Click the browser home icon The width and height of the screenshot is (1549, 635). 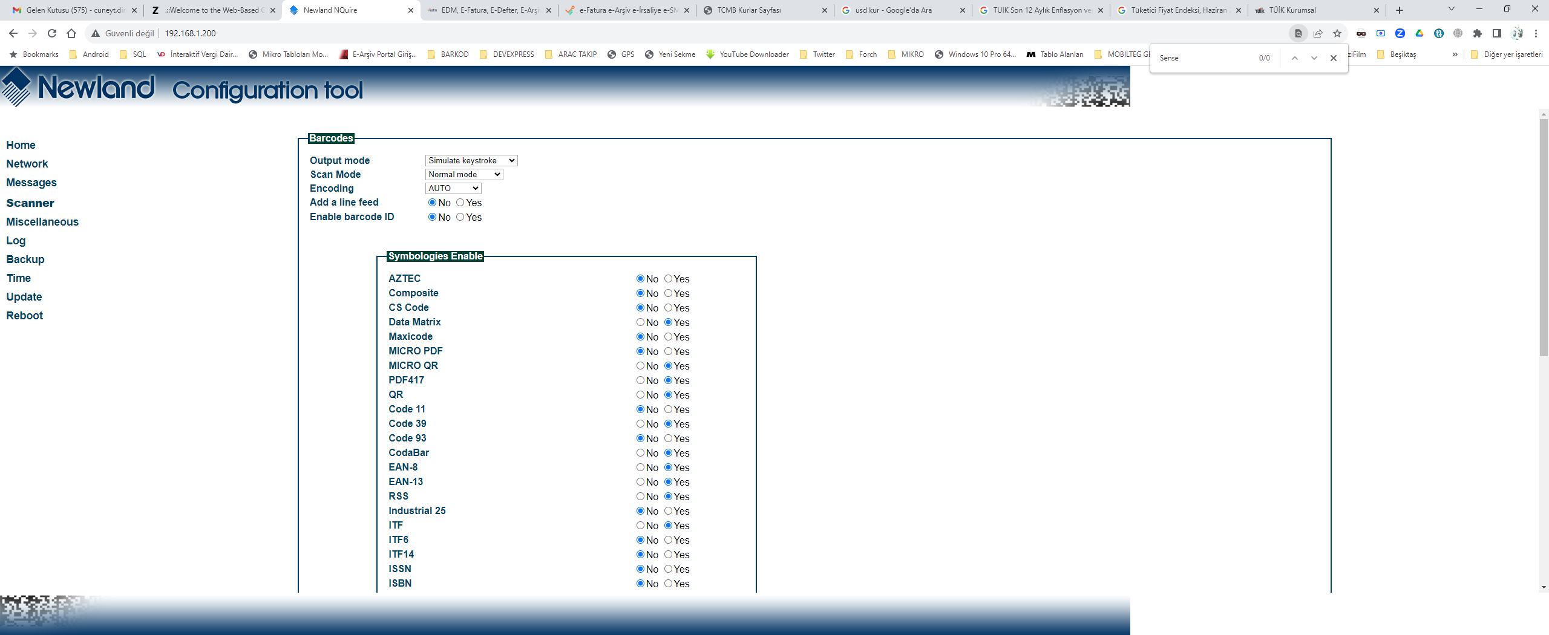[x=71, y=33]
